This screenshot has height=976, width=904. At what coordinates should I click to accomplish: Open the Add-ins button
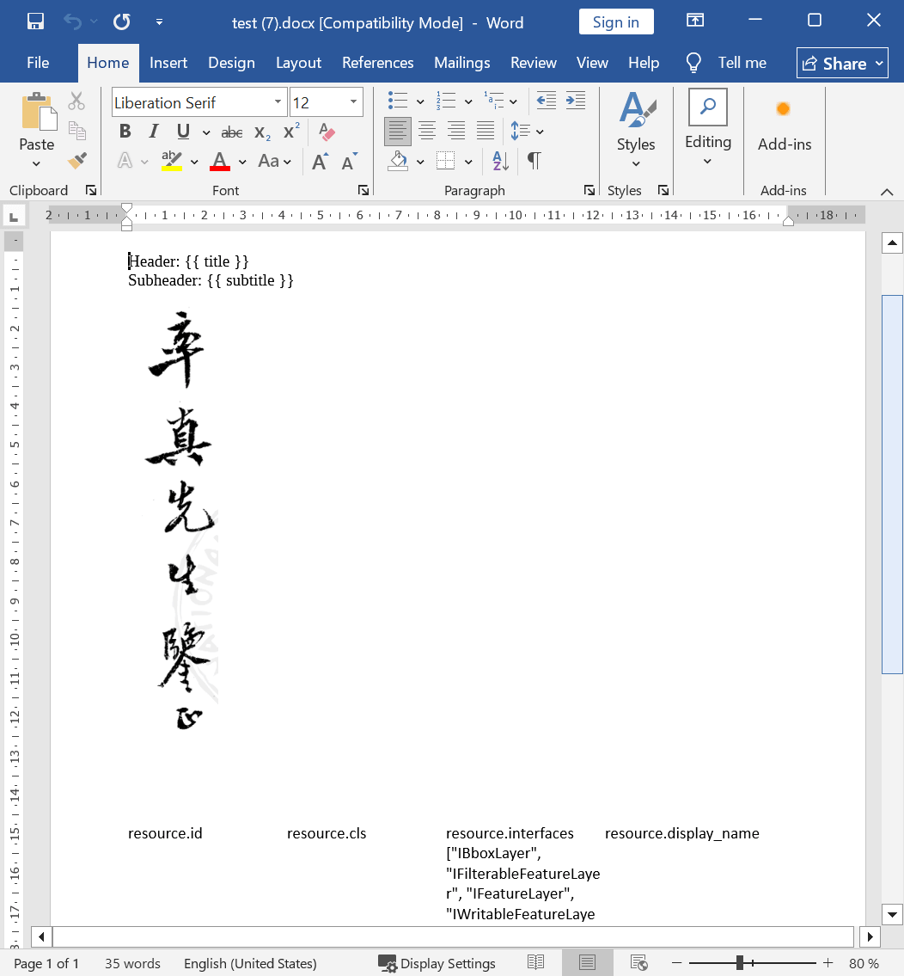[x=784, y=125]
